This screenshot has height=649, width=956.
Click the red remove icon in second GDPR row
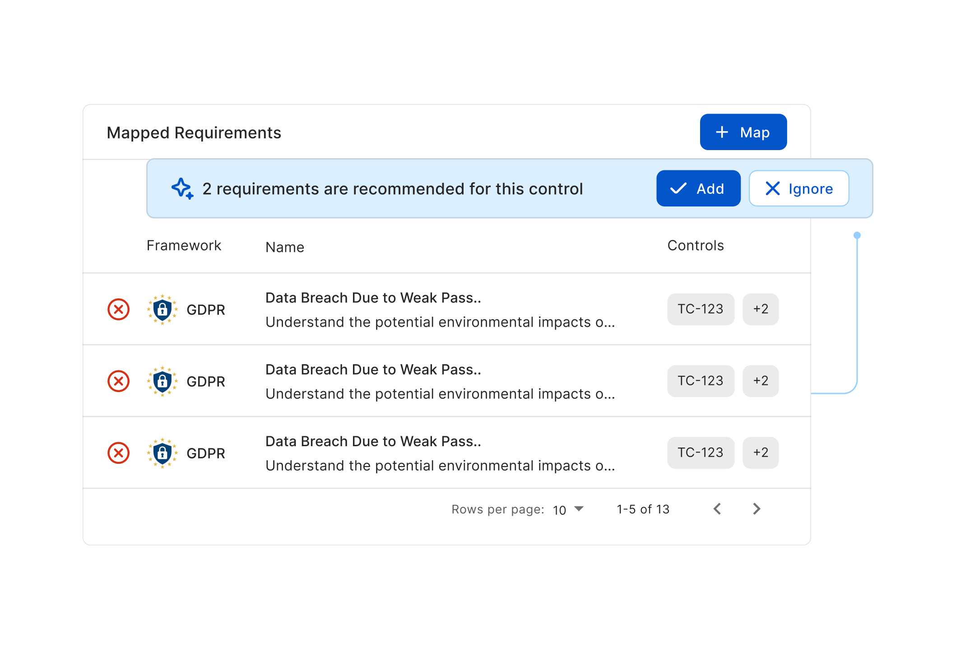point(119,381)
